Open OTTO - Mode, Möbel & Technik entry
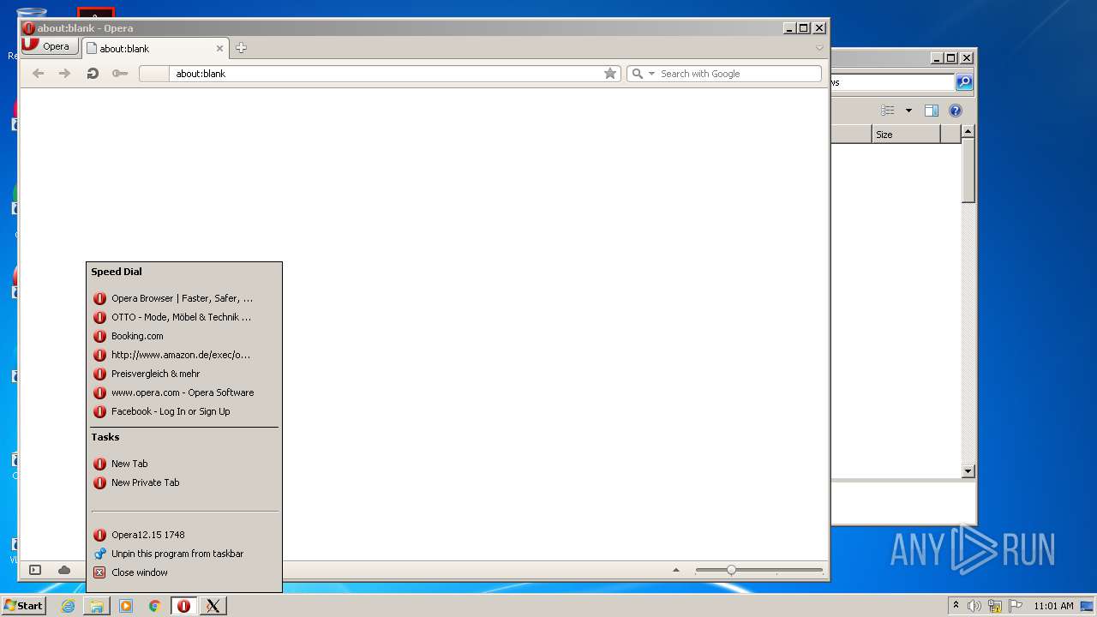The height and width of the screenshot is (617, 1097). 184,317
